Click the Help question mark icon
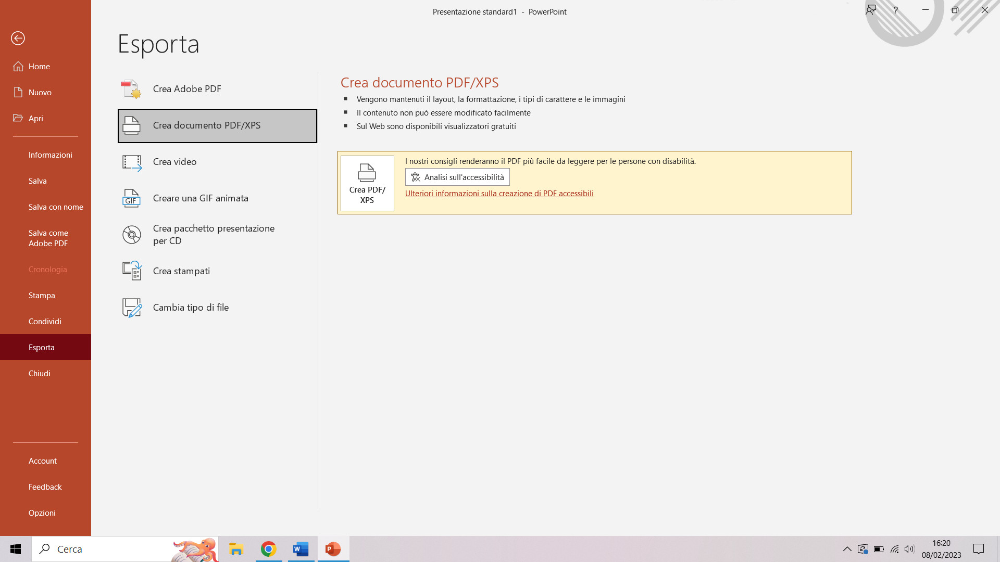 (x=895, y=10)
